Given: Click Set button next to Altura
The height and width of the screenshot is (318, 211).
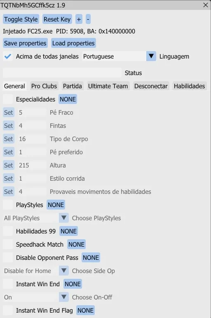Looking at the screenshot, I should (x=9, y=165).
